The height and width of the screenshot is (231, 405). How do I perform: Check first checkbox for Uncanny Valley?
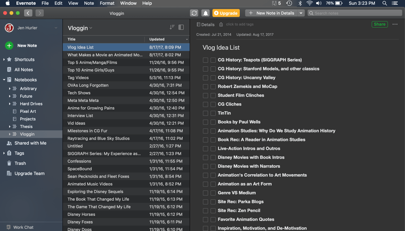tap(205, 78)
